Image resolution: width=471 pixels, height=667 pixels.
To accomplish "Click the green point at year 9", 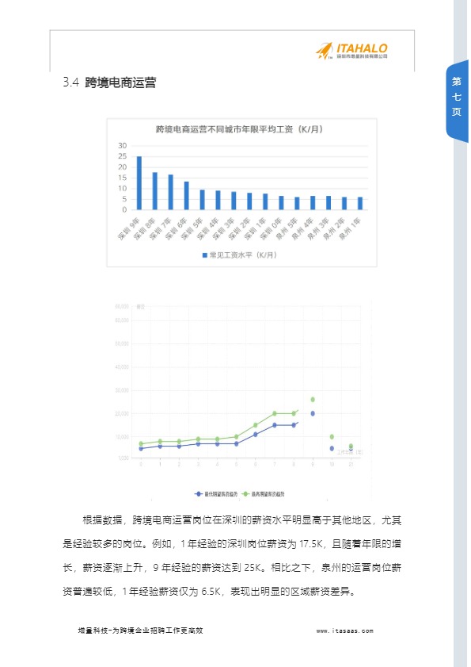I will [x=313, y=400].
